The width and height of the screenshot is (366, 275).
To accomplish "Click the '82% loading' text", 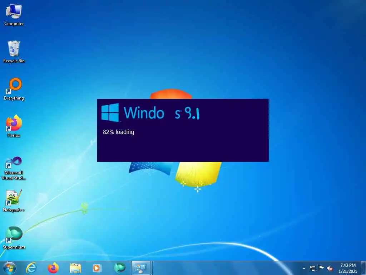I will pos(118,132).
